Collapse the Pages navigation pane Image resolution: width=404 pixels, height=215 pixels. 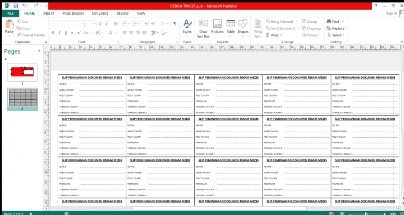coord(39,51)
